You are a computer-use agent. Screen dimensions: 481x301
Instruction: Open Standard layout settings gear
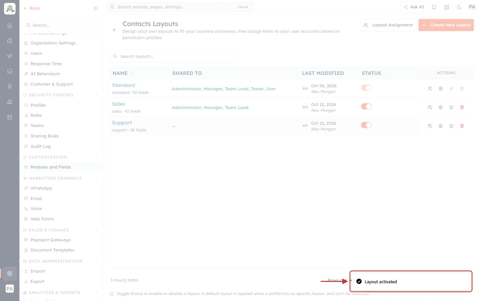[x=441, y=89]
